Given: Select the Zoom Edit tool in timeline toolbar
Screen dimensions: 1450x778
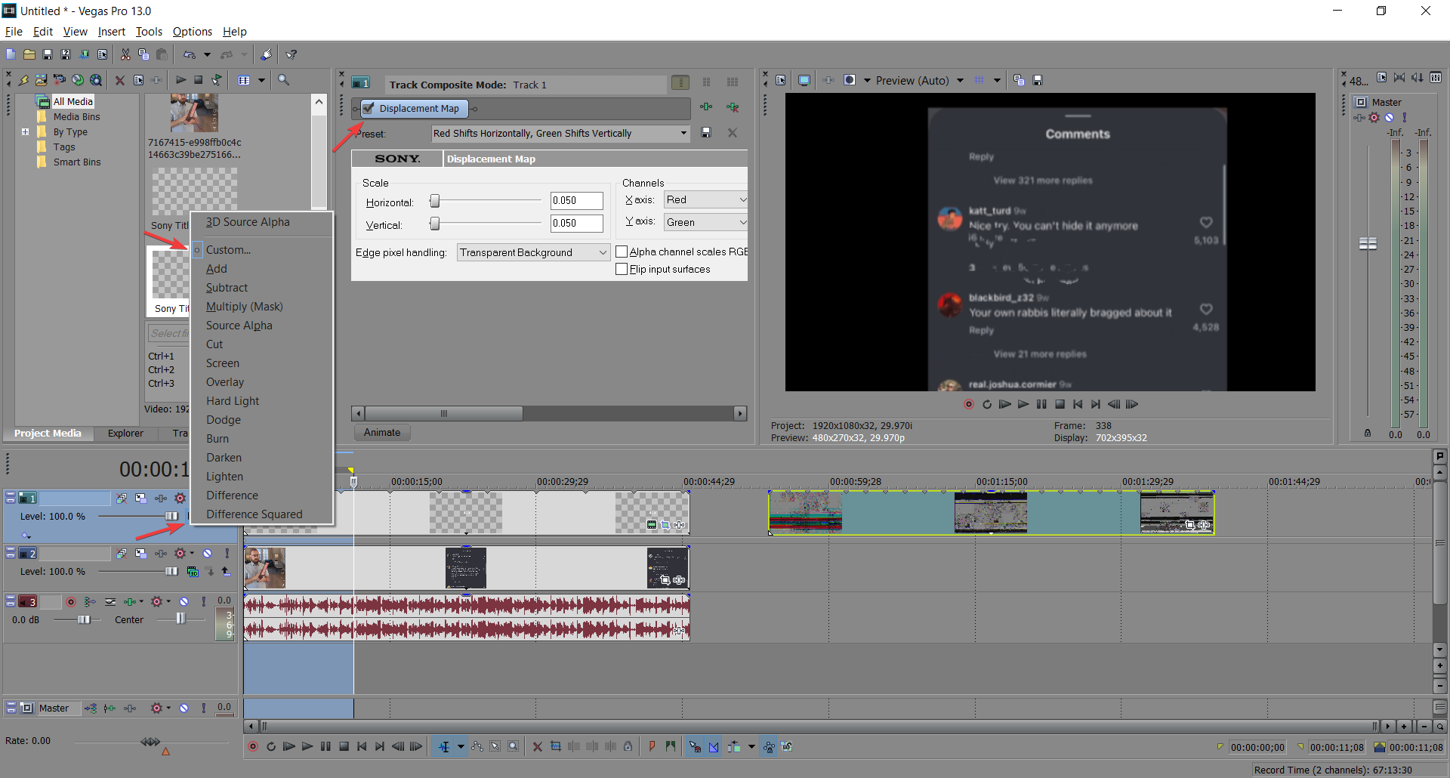Looking at the screenshot, I should pyautogui.click(x=513, y=747).
